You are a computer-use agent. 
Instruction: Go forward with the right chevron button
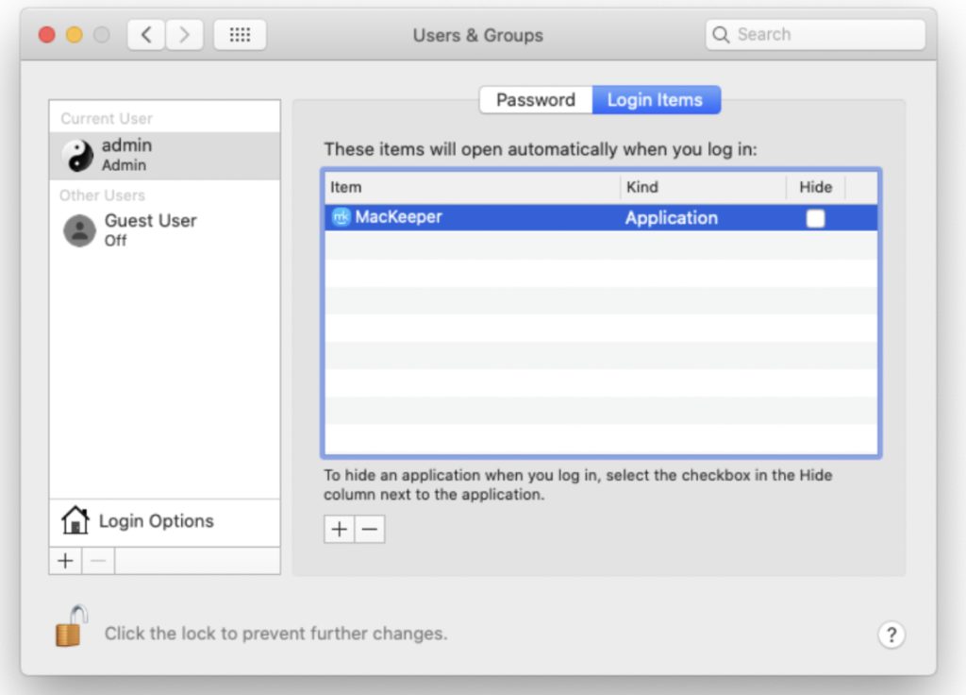coord(184,35)
